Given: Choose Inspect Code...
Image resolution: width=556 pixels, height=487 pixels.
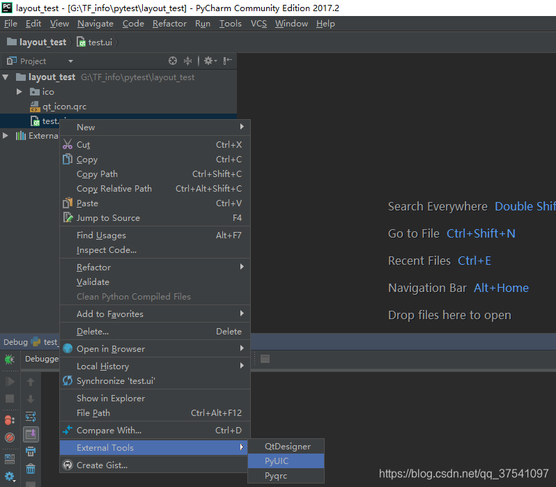Looking at the screenshot, I should tap(155, 249).
